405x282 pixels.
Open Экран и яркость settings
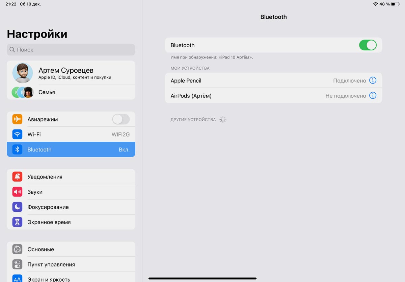(x=49, y=279)
